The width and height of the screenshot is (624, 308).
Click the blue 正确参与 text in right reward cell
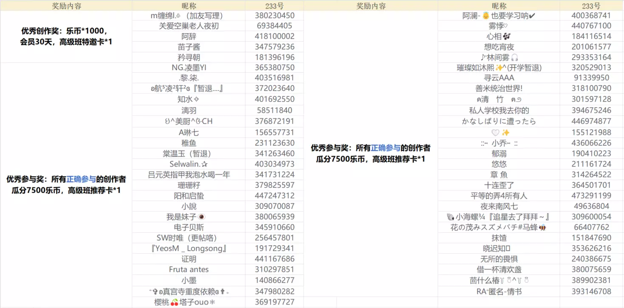[x=386, y=148]
